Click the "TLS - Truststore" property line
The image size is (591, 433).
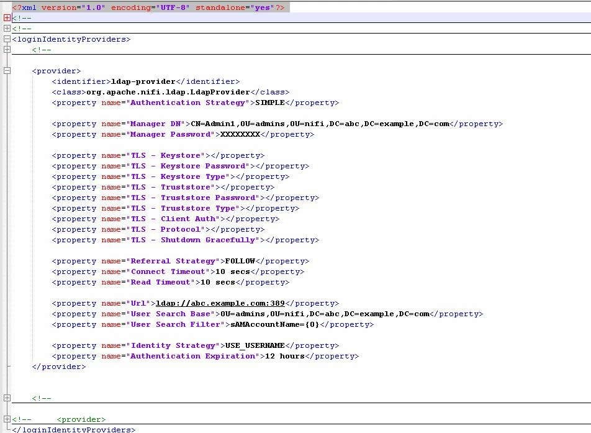coord(163,187)
